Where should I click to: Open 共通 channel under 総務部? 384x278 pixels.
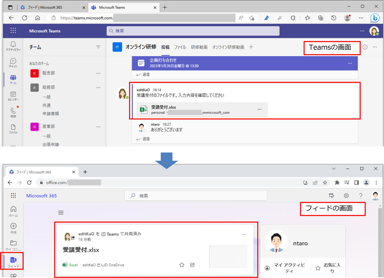click(x=46, y=105)
